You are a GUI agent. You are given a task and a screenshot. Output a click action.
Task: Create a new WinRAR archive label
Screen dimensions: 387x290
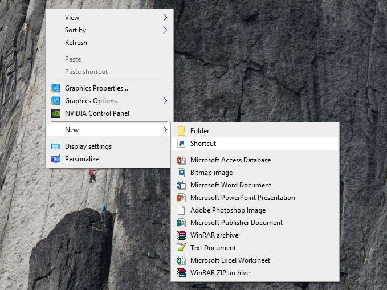pyautogui.click(x=214, y=235)
